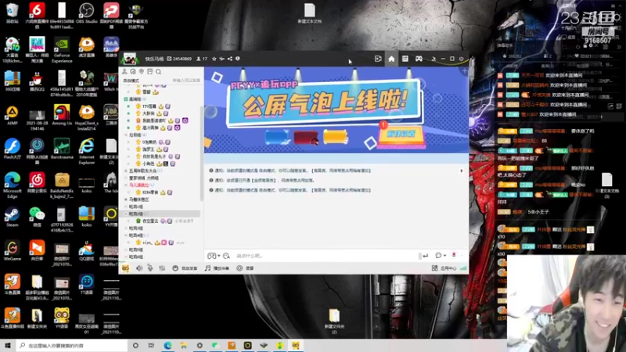Open the audio mixer sliders icon
The height and width of the screenshot is (352, 626).
tap(162, 268)
